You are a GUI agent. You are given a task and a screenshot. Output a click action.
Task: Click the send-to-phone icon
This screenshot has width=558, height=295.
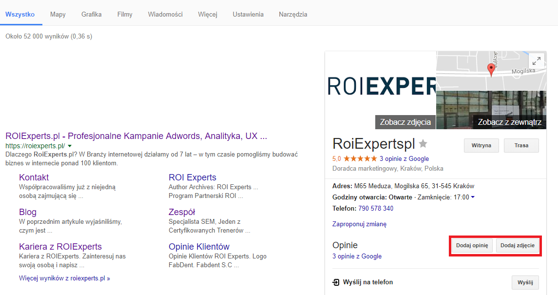pos(336,282)
